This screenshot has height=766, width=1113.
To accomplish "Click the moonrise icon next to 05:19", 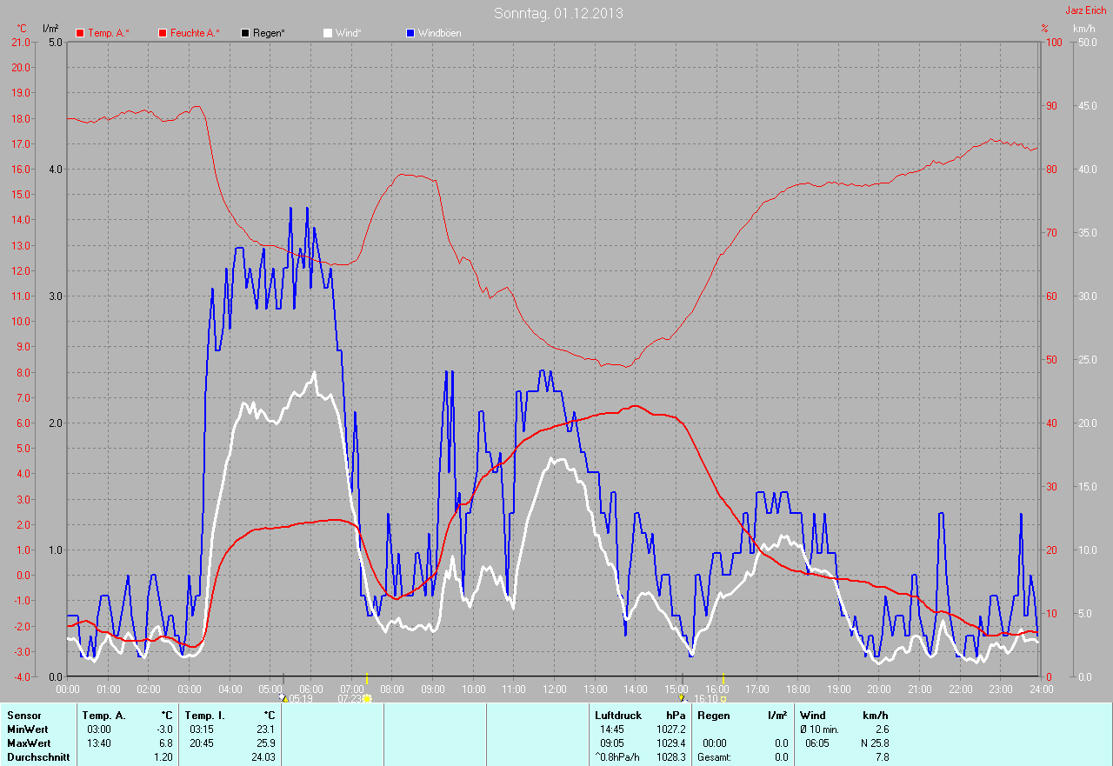I will click(282, 698).
